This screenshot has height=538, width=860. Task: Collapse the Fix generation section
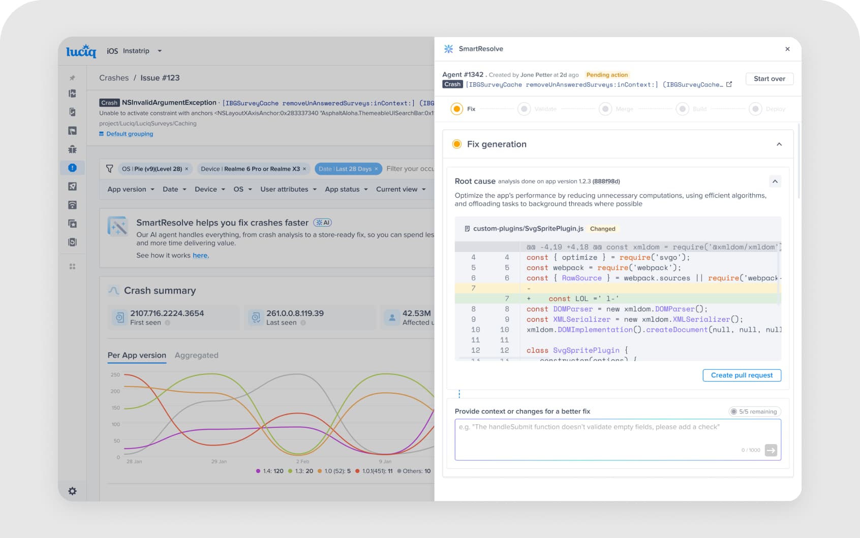click(x=779, y=144)
